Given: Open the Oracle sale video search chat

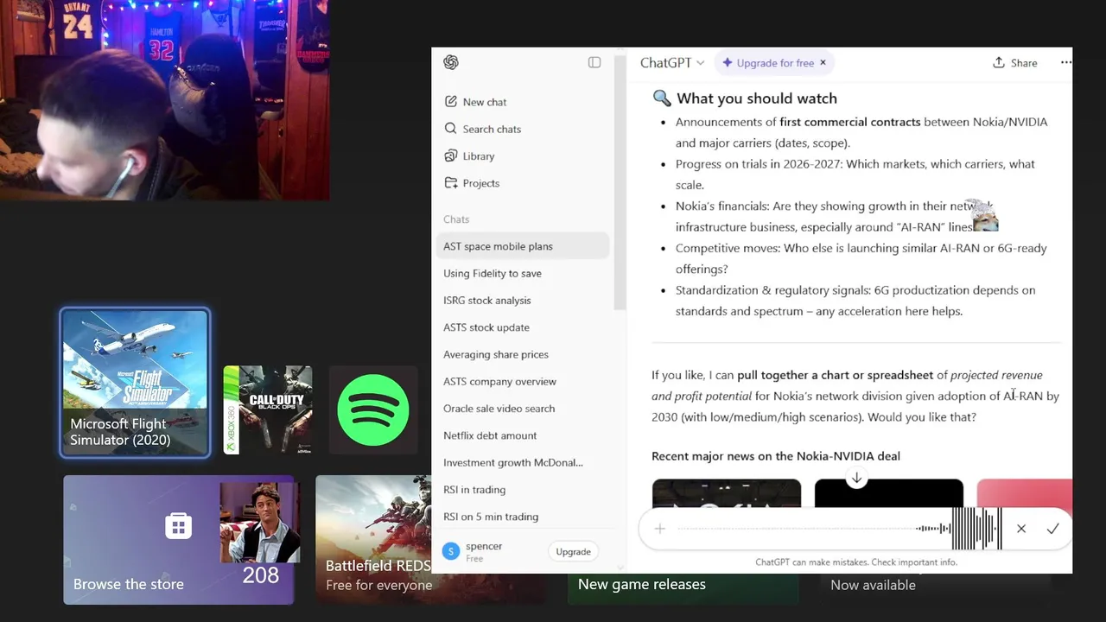Looking at the screenshot, I should click(524, 409).
